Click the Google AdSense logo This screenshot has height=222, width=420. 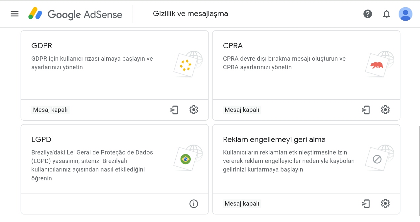click(x=75, y=14)
